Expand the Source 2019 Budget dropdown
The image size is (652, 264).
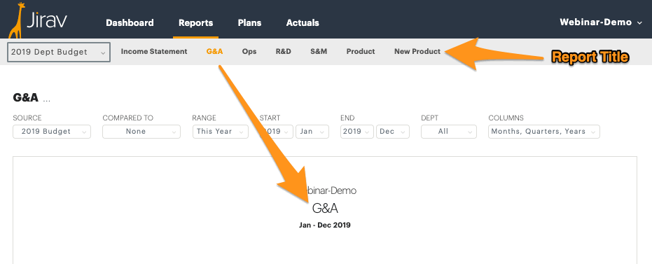[52, 132]
